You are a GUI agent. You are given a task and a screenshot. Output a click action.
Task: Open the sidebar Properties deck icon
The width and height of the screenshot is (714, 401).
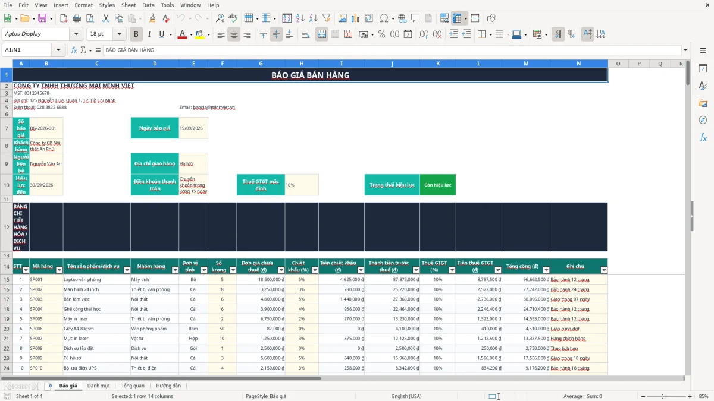pyautogui.click(x=703, y=69)
